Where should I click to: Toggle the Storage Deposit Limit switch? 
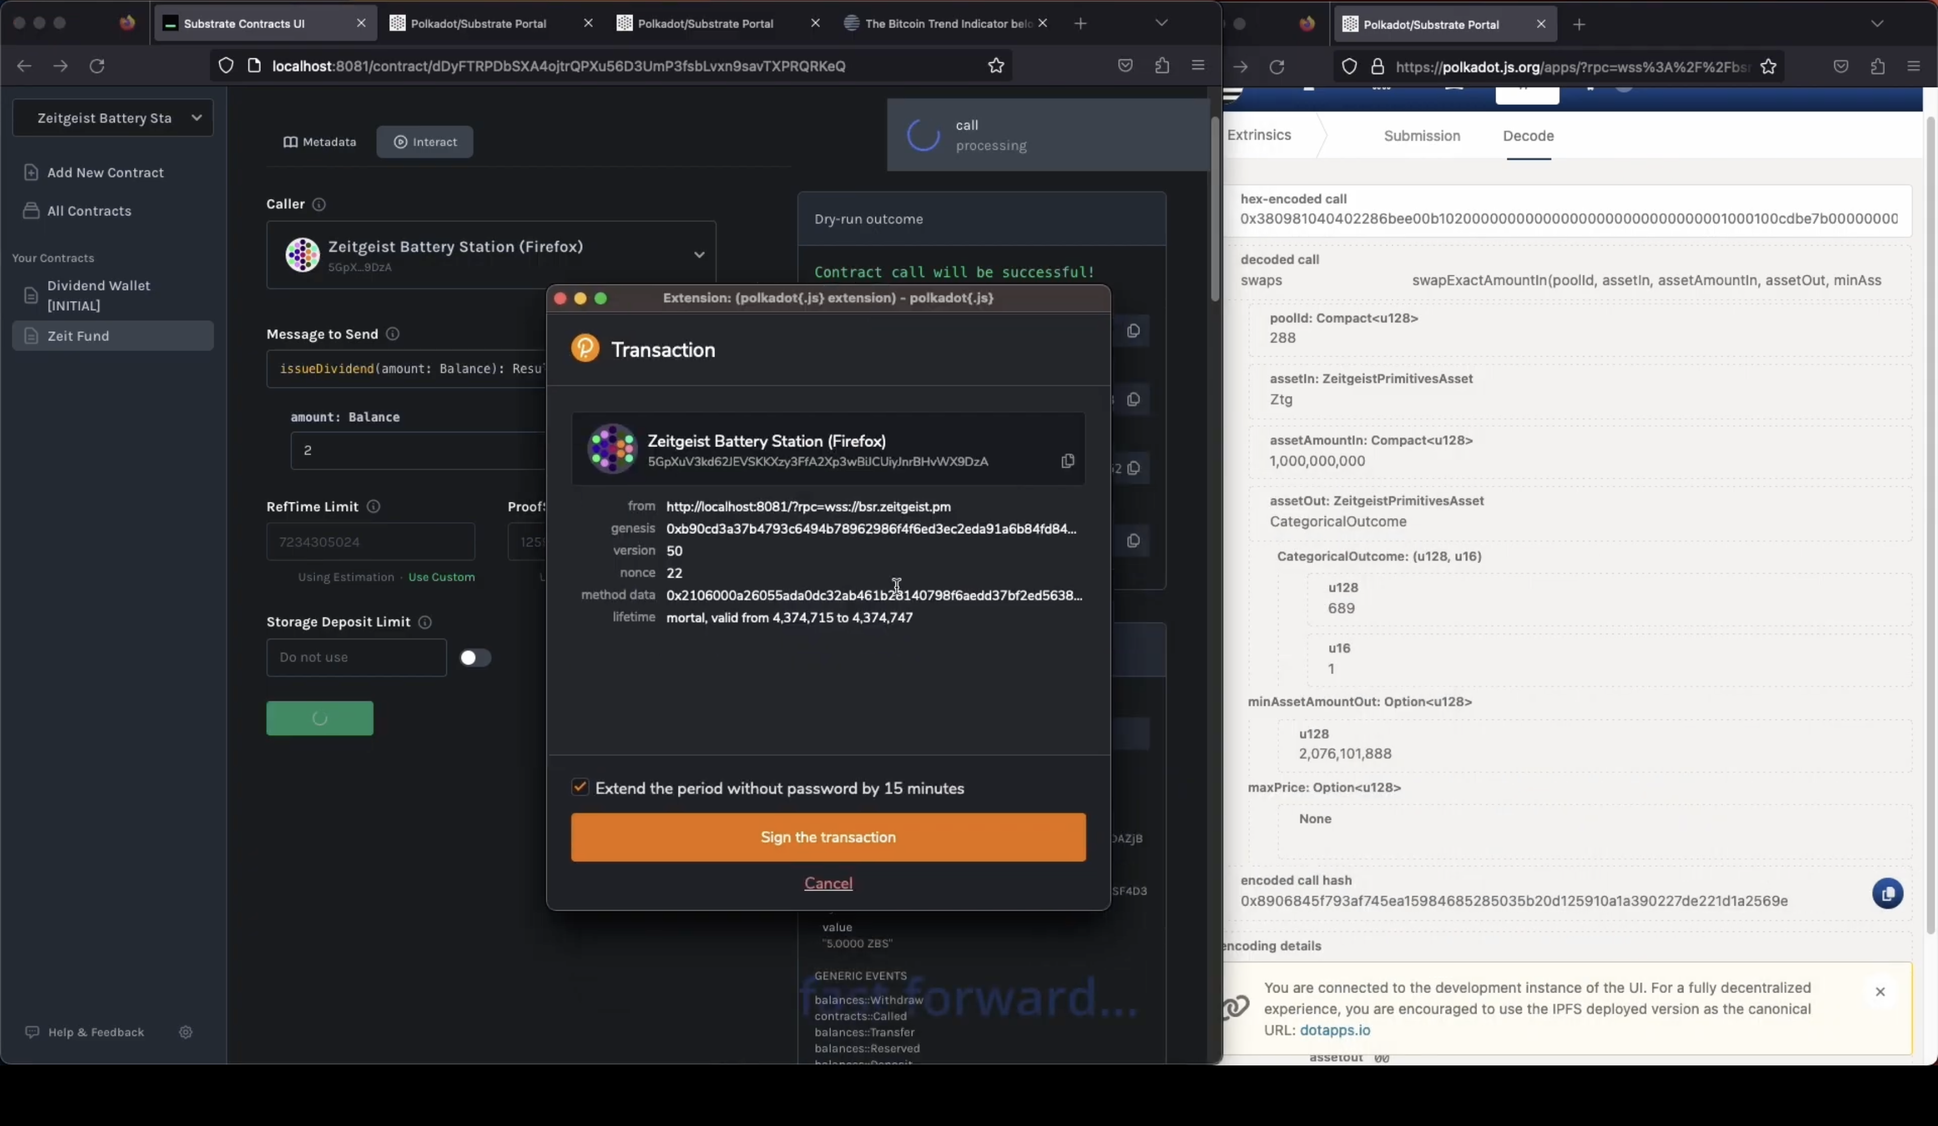[474, 658]
